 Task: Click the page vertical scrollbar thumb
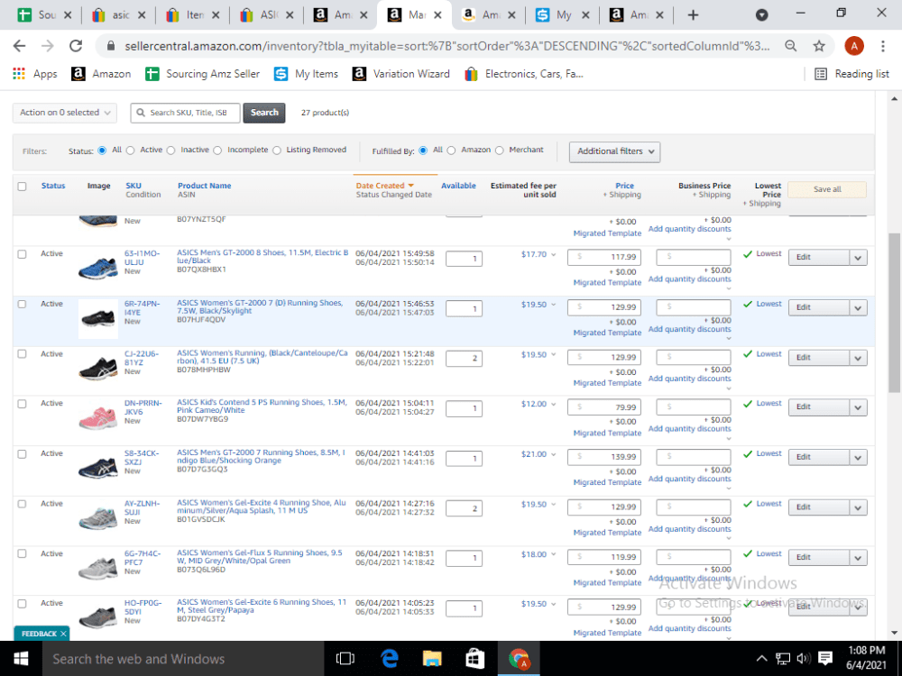[894, 314]
